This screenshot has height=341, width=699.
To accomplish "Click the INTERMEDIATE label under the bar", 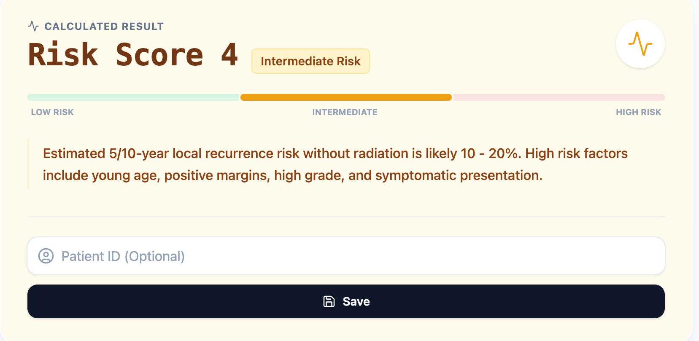I will tap(344, 112).
